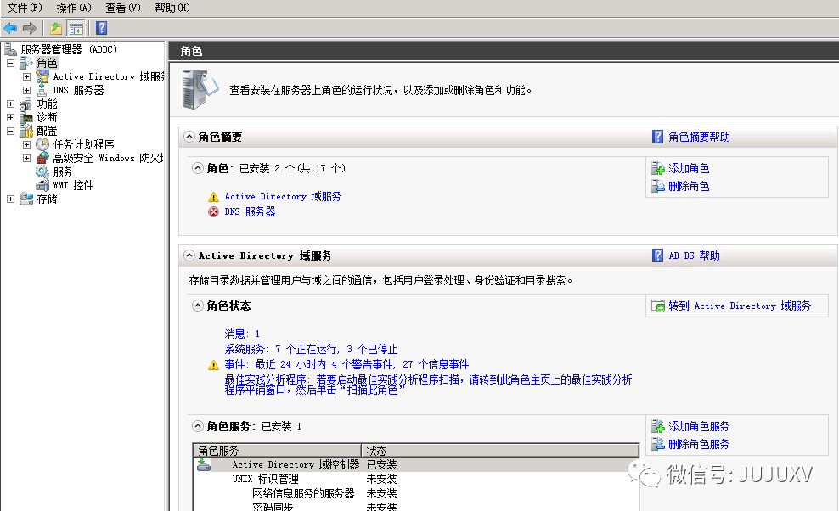
Task: Click the 功能 node icon in tree
Action: pos(26,104)
